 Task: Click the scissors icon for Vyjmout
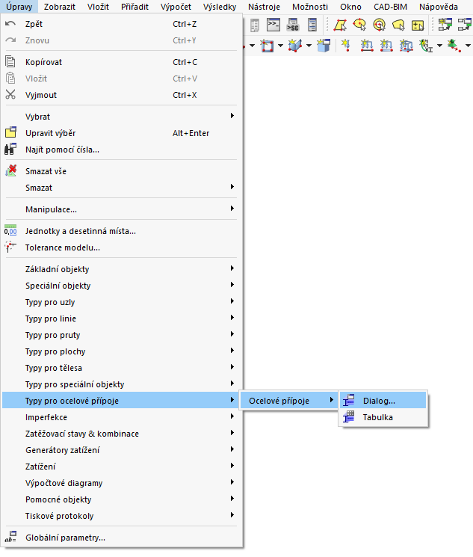click(10, 94)
